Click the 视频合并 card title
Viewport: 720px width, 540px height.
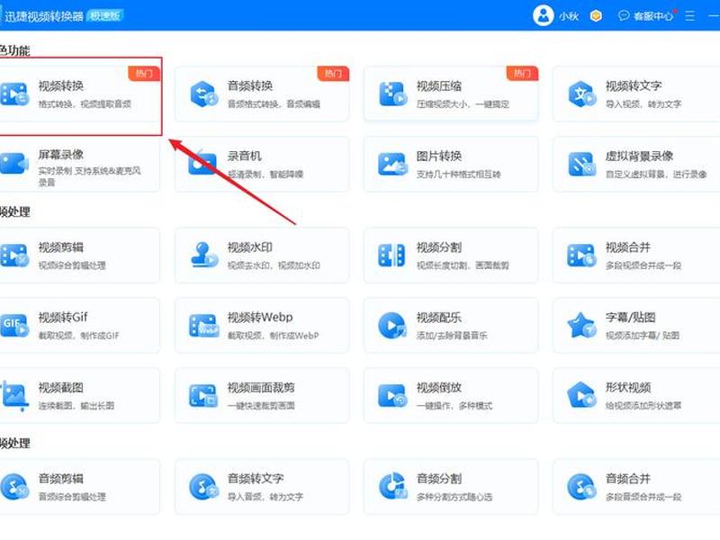628,247
